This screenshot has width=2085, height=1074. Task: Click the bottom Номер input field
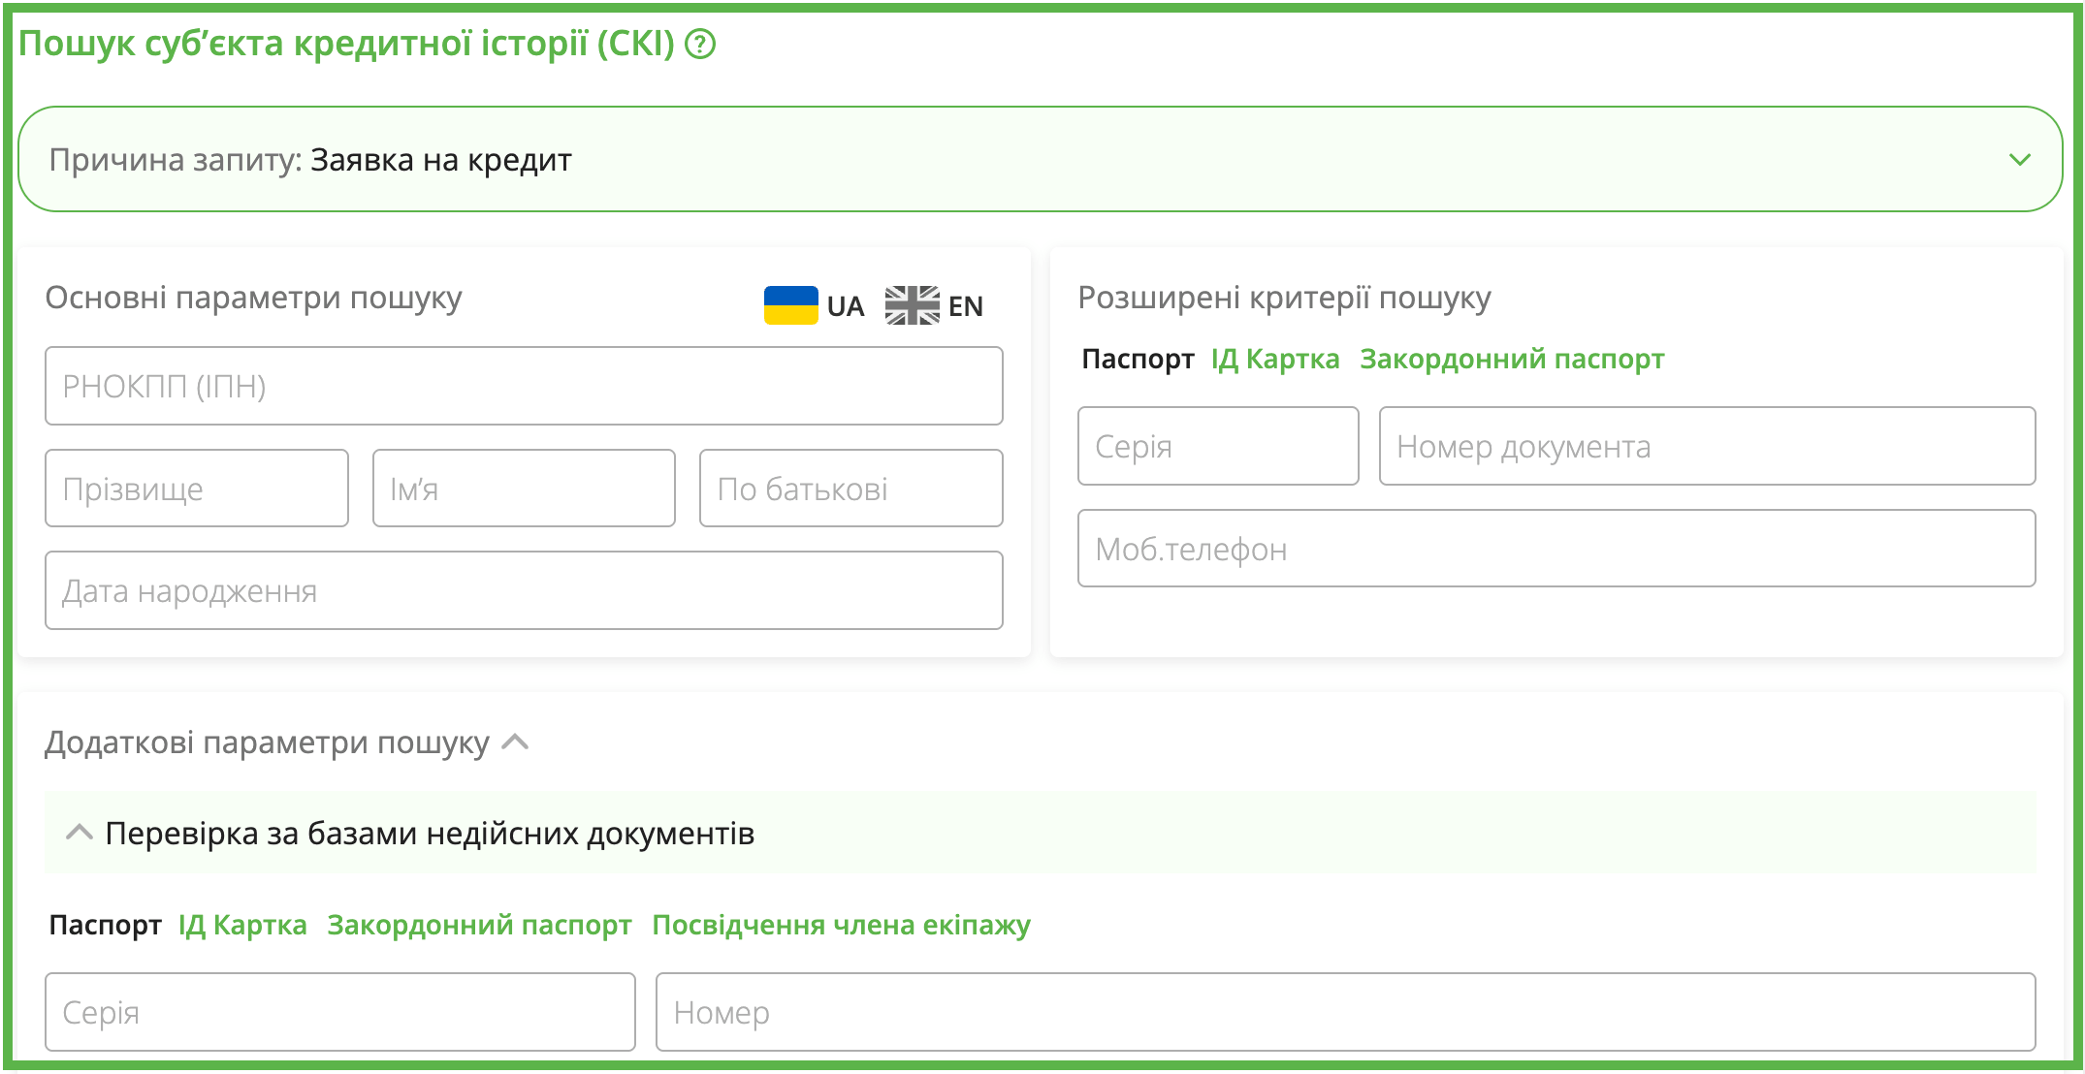tap(1344, 1012)
